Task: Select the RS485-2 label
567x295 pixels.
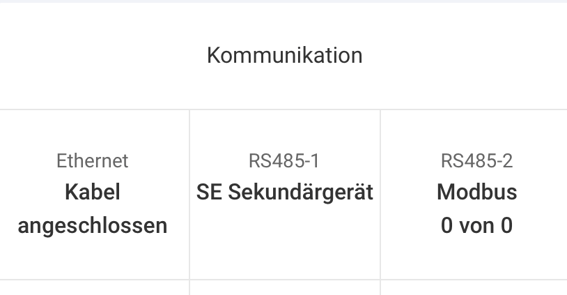Action: point(476,161)
